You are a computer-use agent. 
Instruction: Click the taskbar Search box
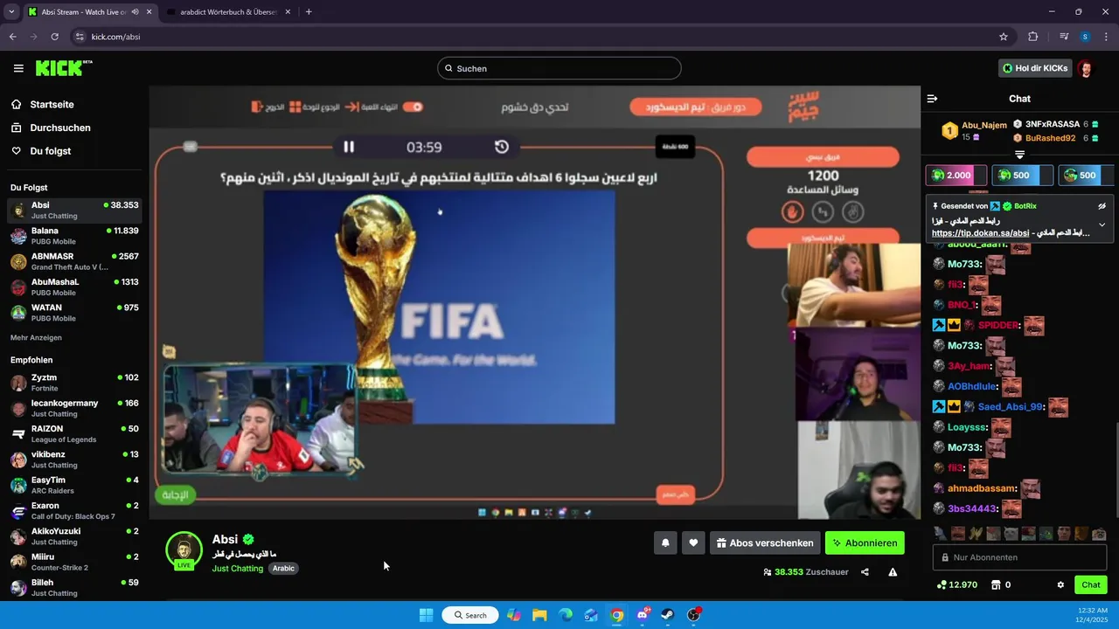point(470,615)
